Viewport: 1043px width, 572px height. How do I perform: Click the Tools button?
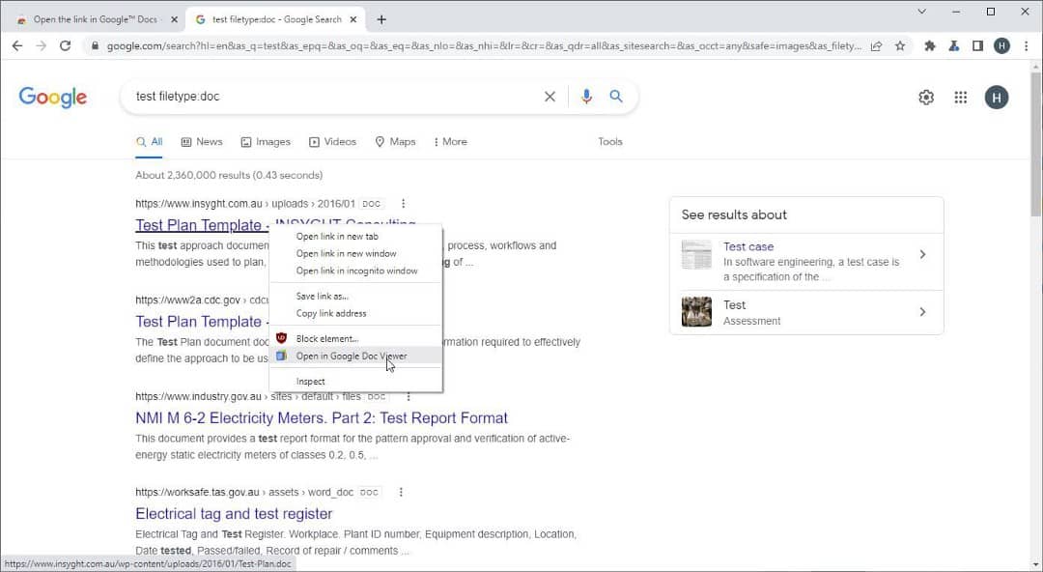tap(609, 141)
